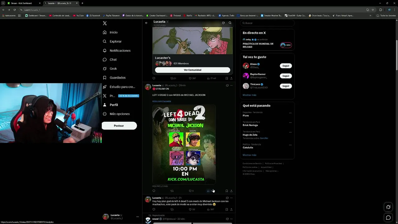Open floating messages button at bottom right

point(388,218)
